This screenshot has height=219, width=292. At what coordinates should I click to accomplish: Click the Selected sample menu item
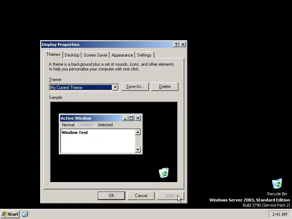tap(105, 125)
